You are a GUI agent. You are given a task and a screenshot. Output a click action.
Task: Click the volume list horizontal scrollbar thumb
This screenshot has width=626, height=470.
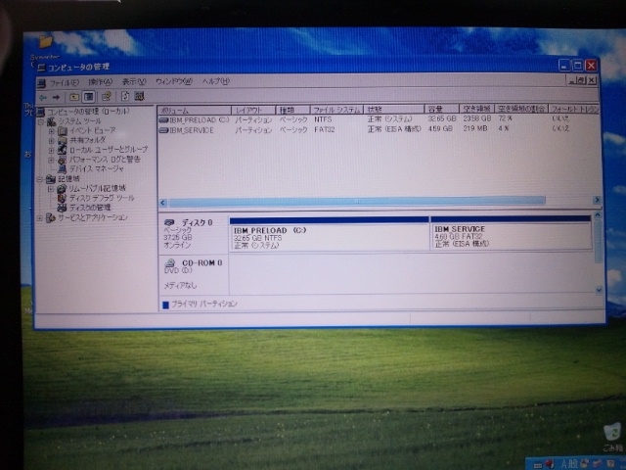click(356, 202)
